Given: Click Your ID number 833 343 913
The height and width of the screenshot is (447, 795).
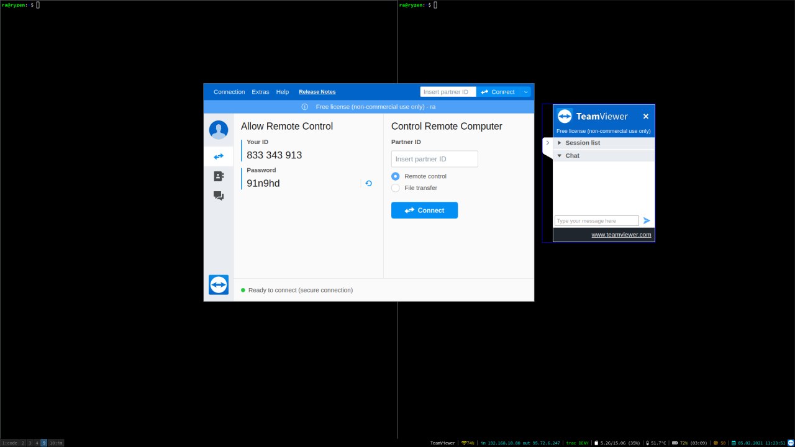Looking at the screenshot, I should (274, 155).
